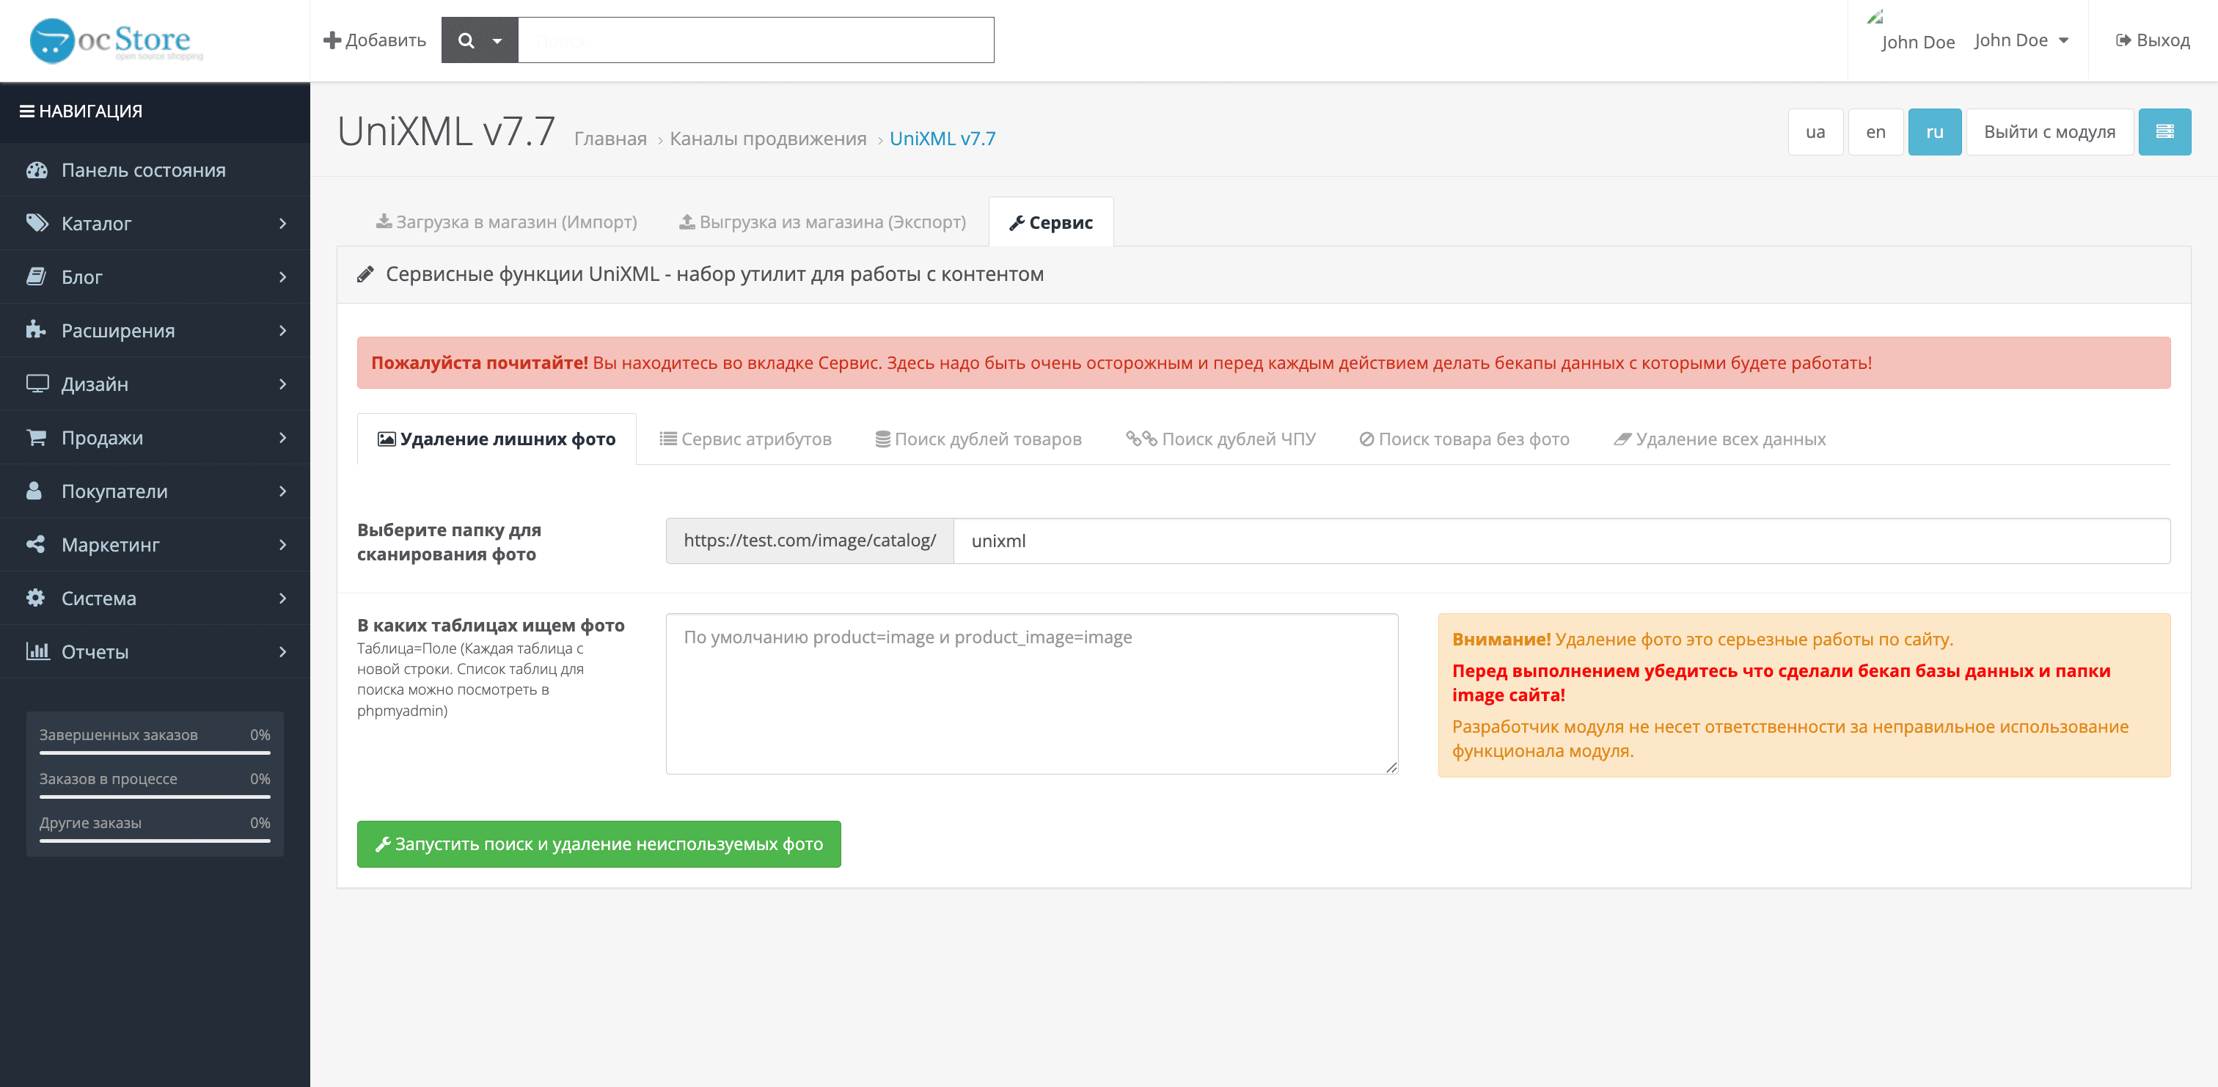Click the Завершенных заказов progress bar
Viewport: 2218px width, 1087px height.
tap(155, 753)
